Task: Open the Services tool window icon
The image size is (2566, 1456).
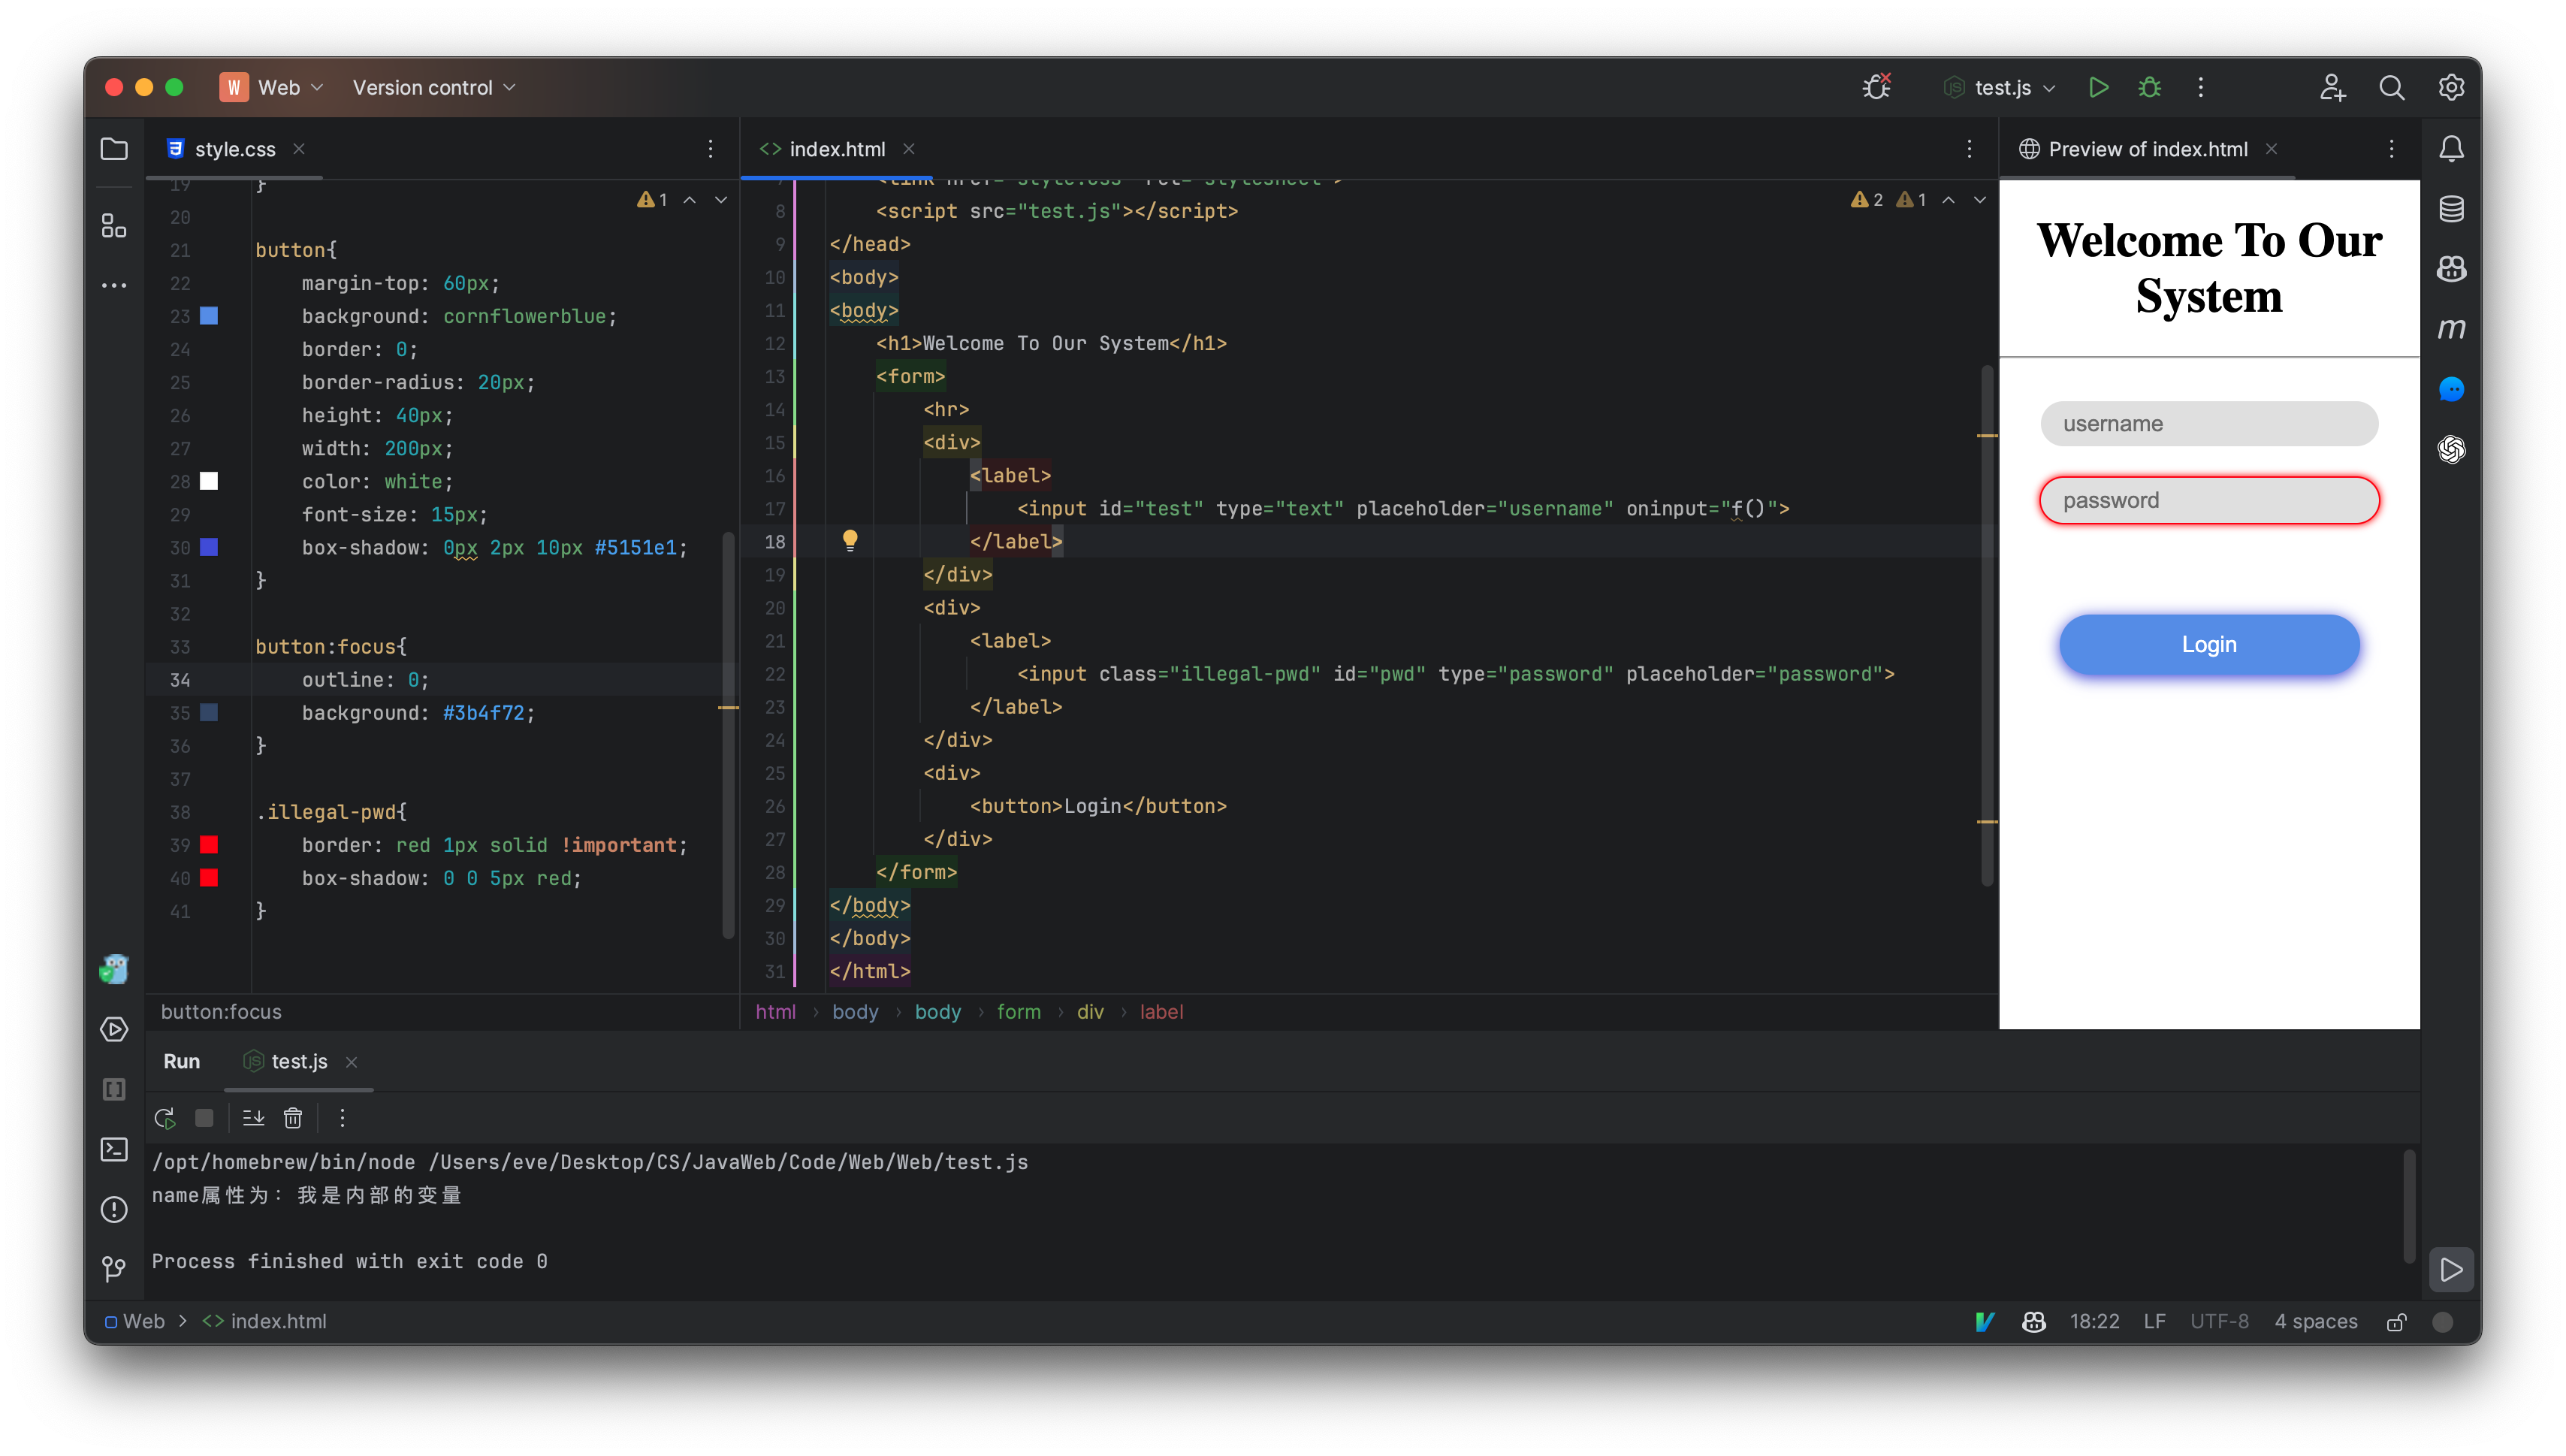Action: tap(114, 1029)
